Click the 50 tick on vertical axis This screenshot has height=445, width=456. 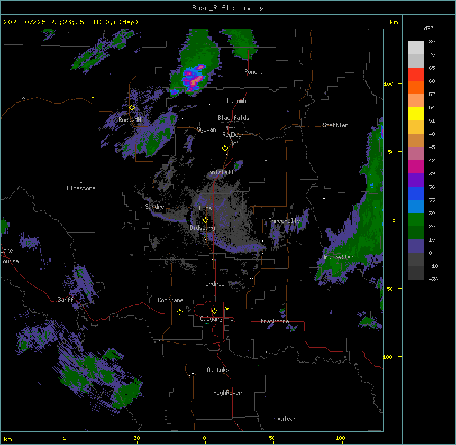point(391,152)
